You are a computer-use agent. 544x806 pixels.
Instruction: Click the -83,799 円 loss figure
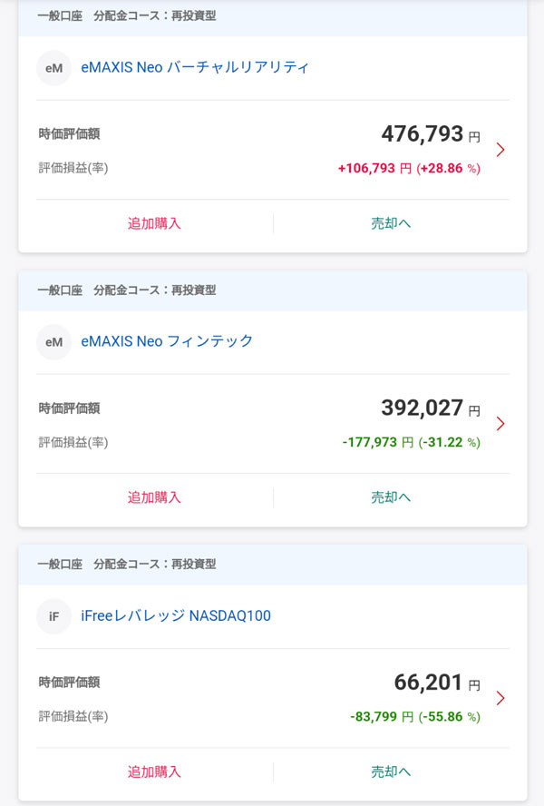(x=381, y=717)
